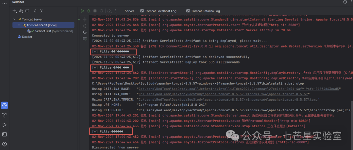Image resolution: width=353 pixels, height=150 pixels.
Task: Click the gray Stop square icon
Action: 95,11
